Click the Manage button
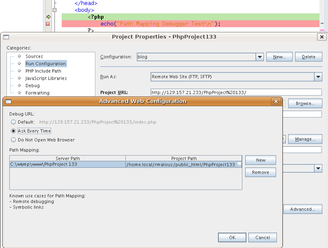 (x=305, y=139)
